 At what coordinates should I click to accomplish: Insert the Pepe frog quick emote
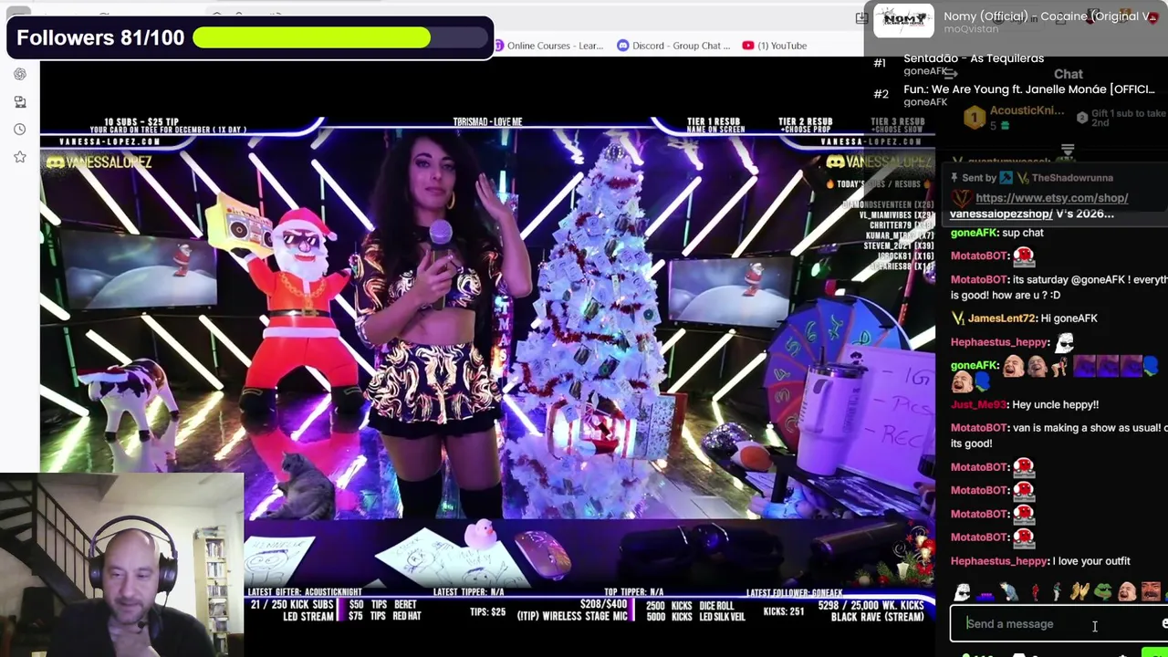pyautogui.click(x=1103, y=592)
